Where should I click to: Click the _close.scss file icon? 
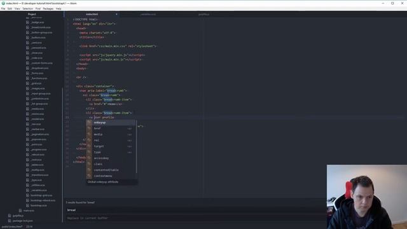tap(27, 53)
